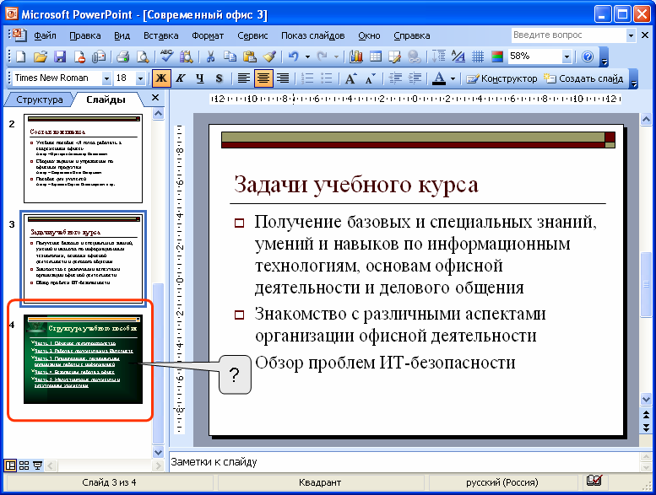Open the Times New Roman font dropdown

(x=106, y=78)
